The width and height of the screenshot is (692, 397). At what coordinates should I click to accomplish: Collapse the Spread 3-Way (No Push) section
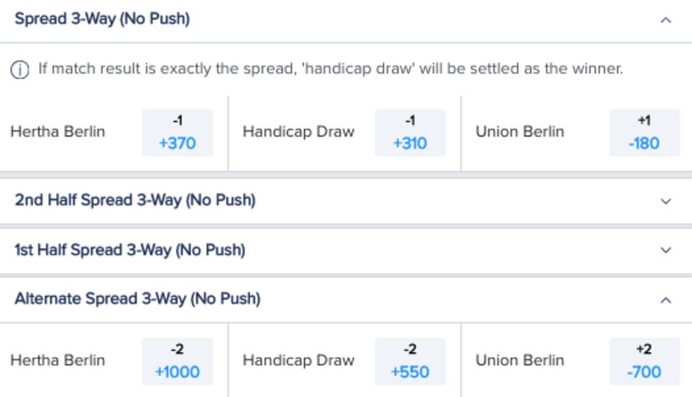(666, 20)
